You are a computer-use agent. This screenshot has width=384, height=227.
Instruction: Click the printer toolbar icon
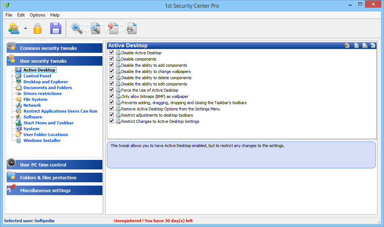click(132, 28)
